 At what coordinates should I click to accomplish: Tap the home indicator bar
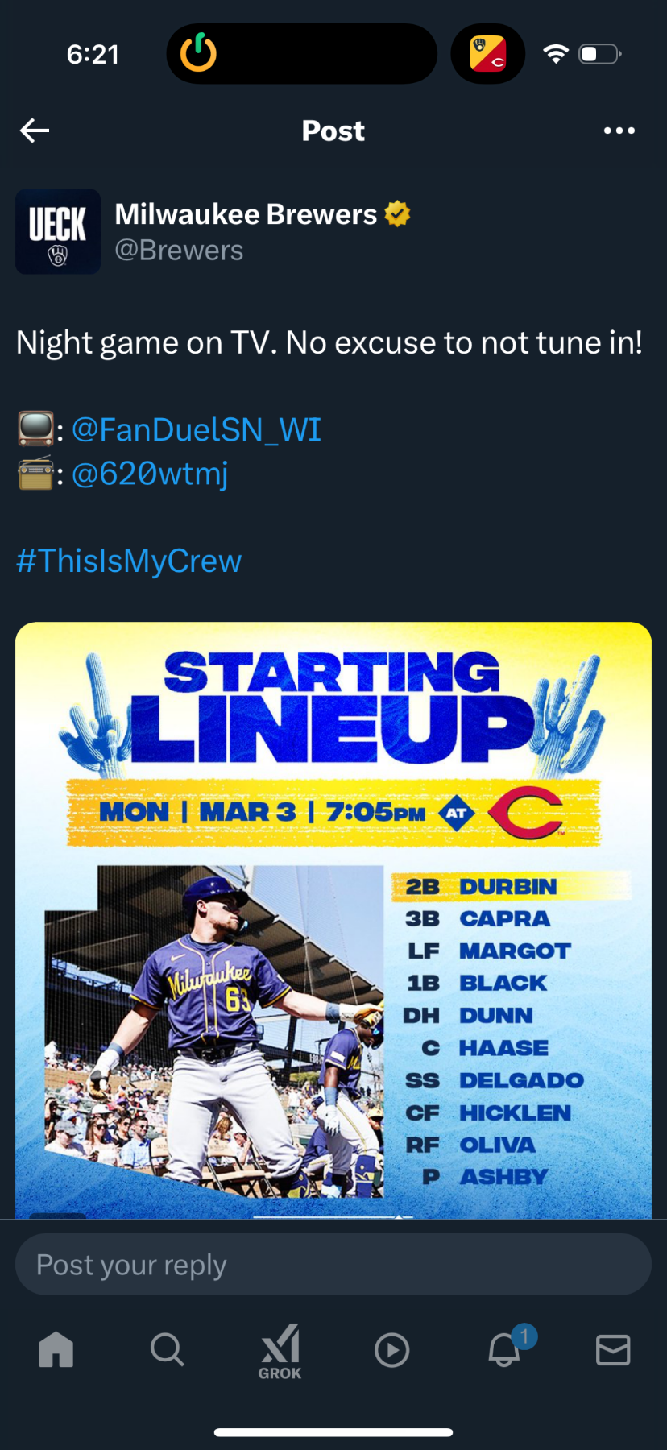click(x=333, y=1432)
